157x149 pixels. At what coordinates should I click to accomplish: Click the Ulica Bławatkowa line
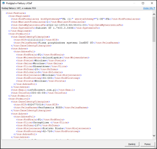(x=42, y=66)
